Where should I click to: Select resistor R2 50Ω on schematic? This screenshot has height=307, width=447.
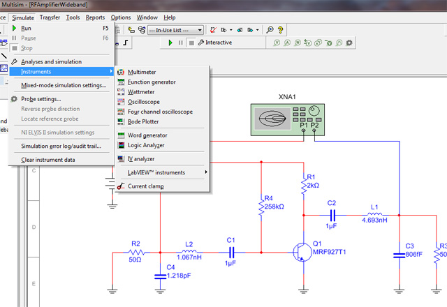pyautogui.click(x=136, y=253)
